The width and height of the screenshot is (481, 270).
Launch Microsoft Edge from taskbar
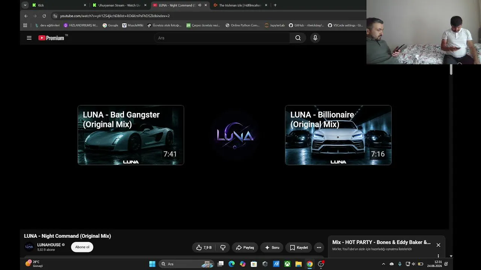(231, 264)
